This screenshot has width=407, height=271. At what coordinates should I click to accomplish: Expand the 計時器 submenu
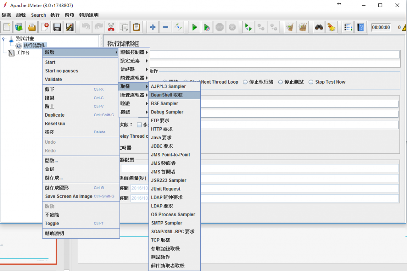point(134,69)
